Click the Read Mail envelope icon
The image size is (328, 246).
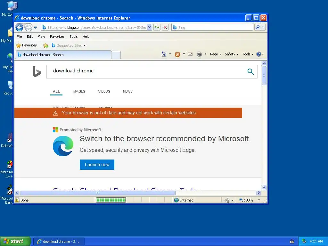point(190,54)
